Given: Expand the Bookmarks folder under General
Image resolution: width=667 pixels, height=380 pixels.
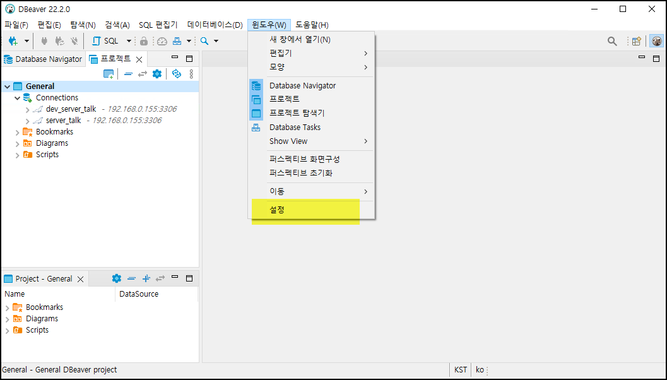Looking at the screenshot, I should point(18,133).
